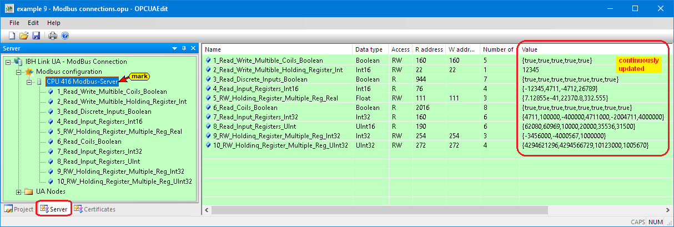Open the Edit menu
This screenshot has height=227, width=674.
coord(33,23)
